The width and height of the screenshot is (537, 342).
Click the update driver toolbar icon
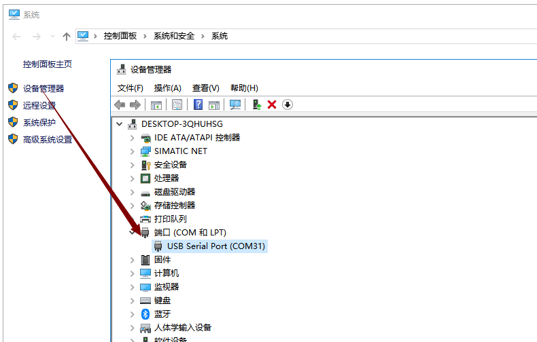click(x=257, y=104)
